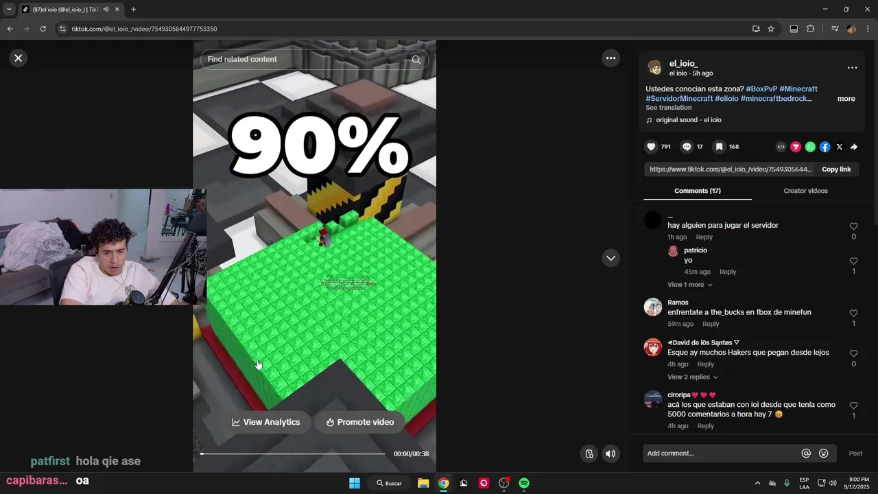
Task: Share the video to WhatsApp
Action: 810,147
